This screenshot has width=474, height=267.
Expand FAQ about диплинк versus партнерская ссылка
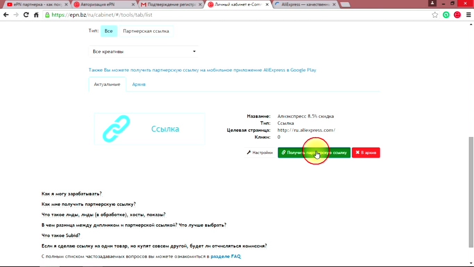(134, 225)
